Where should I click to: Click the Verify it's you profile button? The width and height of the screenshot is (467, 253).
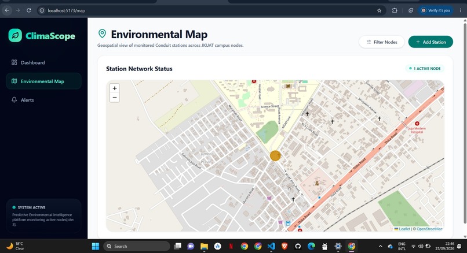point(436,10)
